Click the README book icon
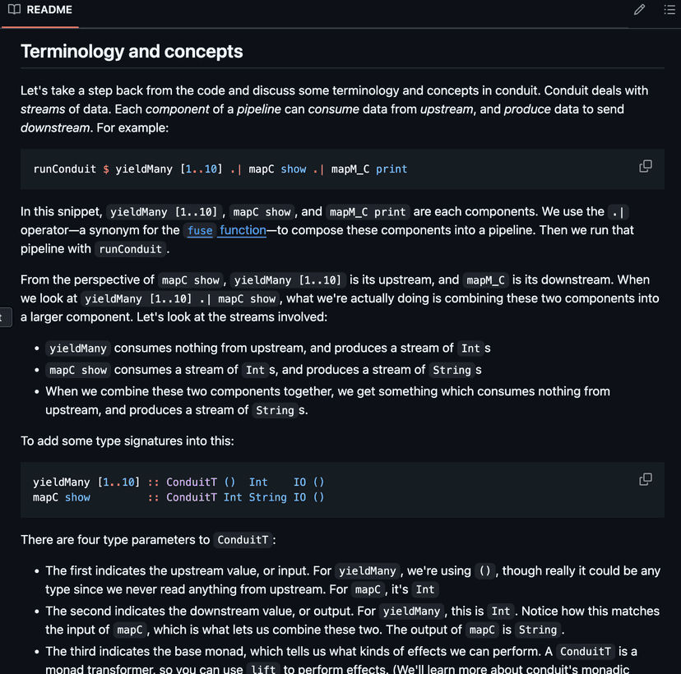Image resolution: width=681 pixels, height=674 pixels. (14, 10)
